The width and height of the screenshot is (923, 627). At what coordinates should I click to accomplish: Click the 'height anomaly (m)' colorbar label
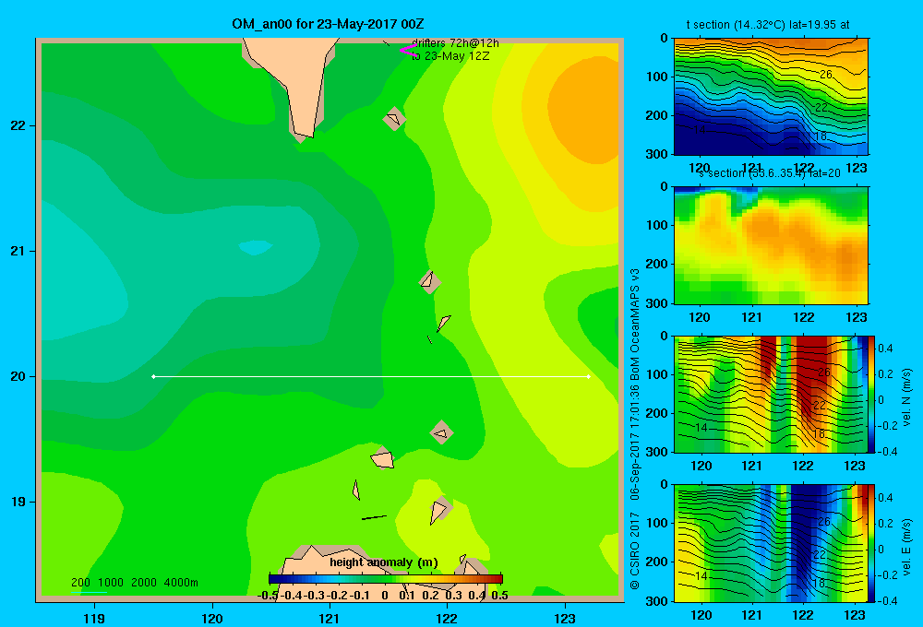point(384,562)
